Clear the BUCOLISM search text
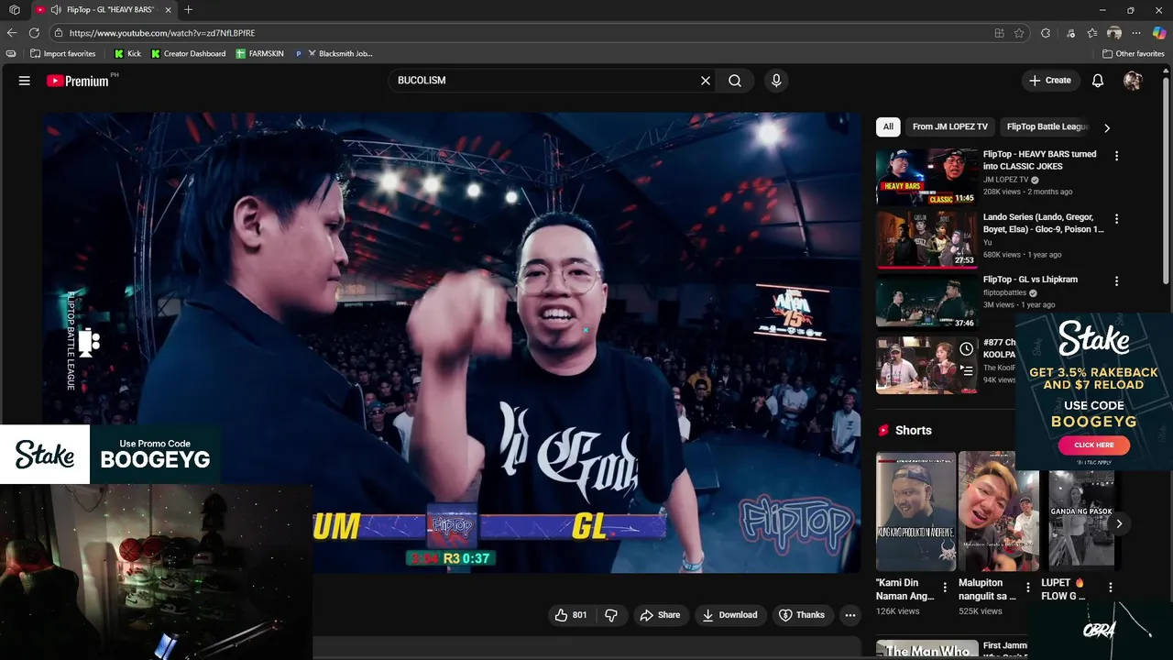 (x=706, y=81)
